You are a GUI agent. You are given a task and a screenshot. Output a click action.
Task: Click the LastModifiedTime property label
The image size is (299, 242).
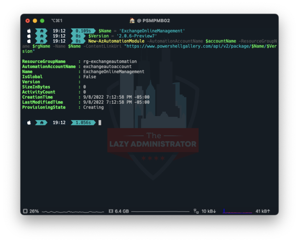pyautogui.click(x=42, y=102)
